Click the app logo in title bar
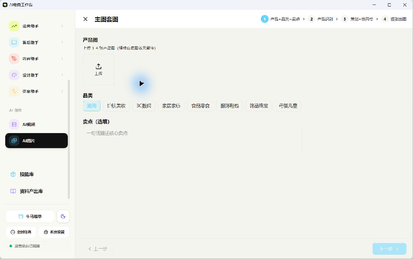 pos(5,5)
